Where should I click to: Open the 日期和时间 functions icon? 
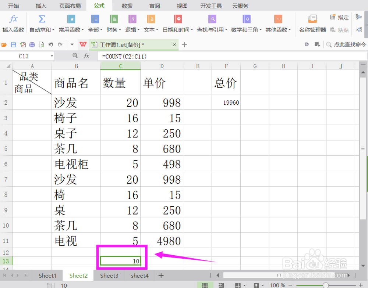(x=178, y=19)
